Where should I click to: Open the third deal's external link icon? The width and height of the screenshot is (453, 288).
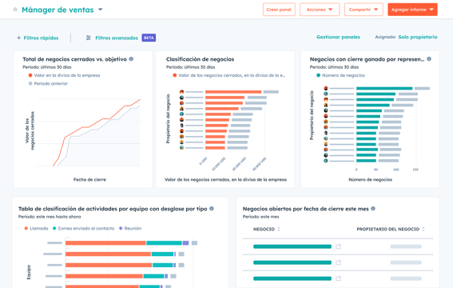[338, 278]
